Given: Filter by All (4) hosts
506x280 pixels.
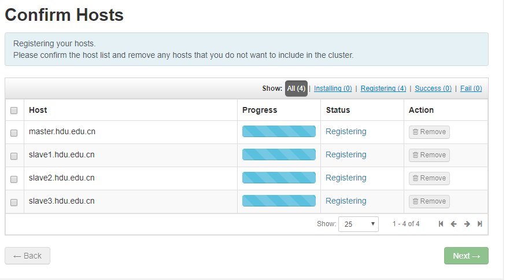Looking at the screenshot, I should click(x=296, y=89).
